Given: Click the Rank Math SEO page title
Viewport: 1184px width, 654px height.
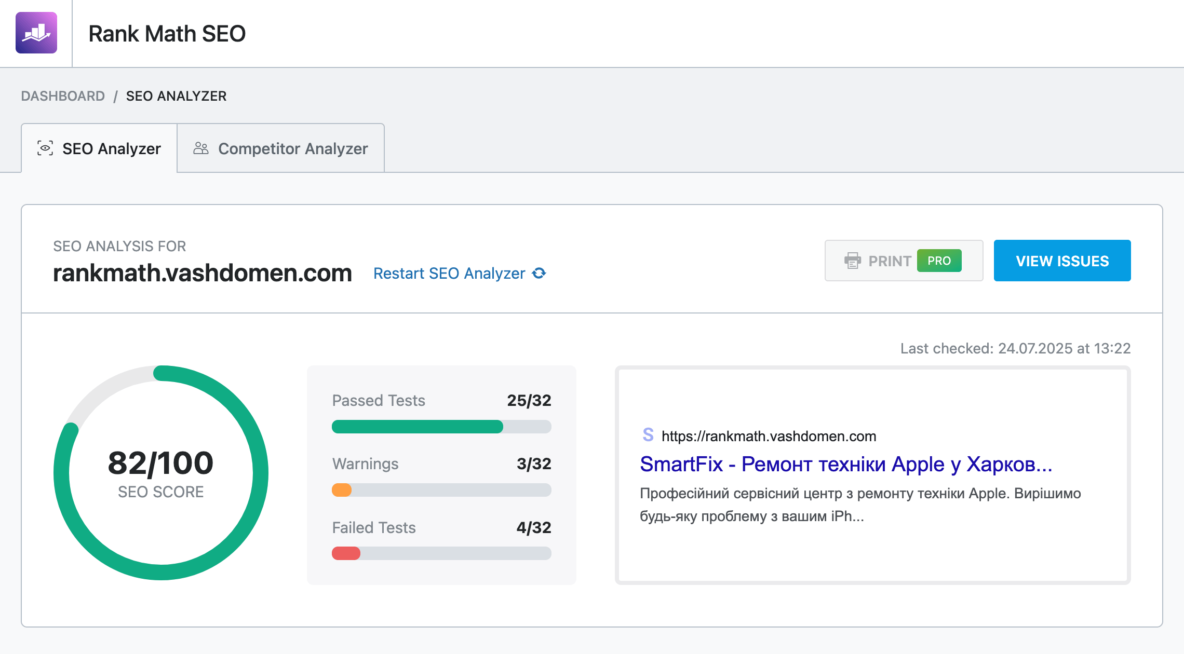Looking at the screenshot, I should (167, 34).
